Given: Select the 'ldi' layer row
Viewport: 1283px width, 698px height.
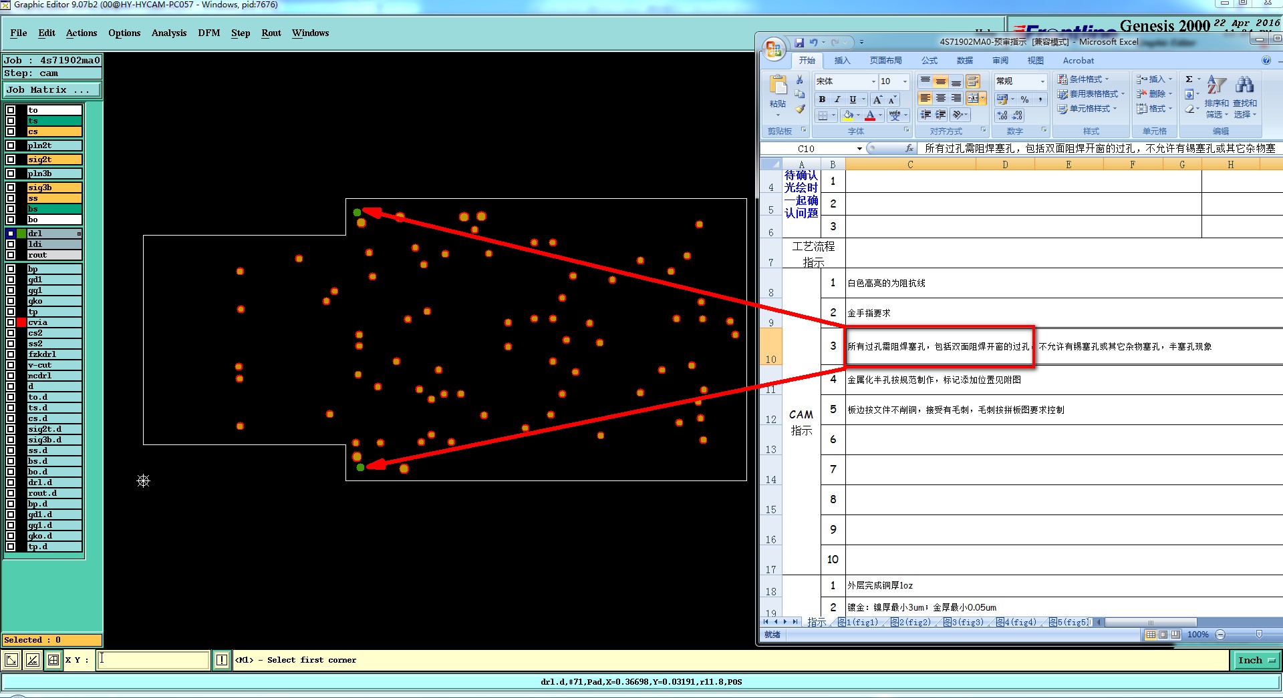Looking at the screenshot, I should click(x=54, y=244).
